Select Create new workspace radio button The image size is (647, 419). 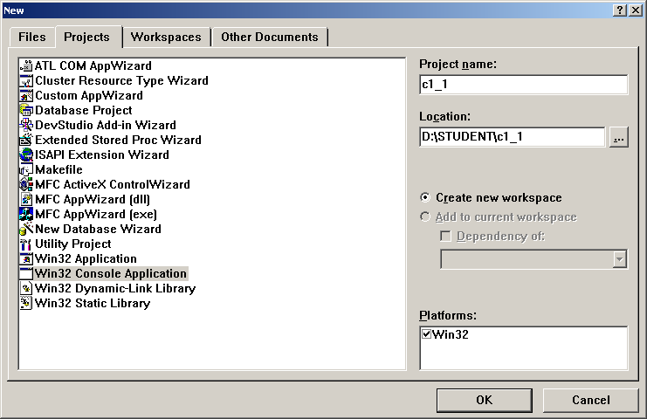pos(425,198)
